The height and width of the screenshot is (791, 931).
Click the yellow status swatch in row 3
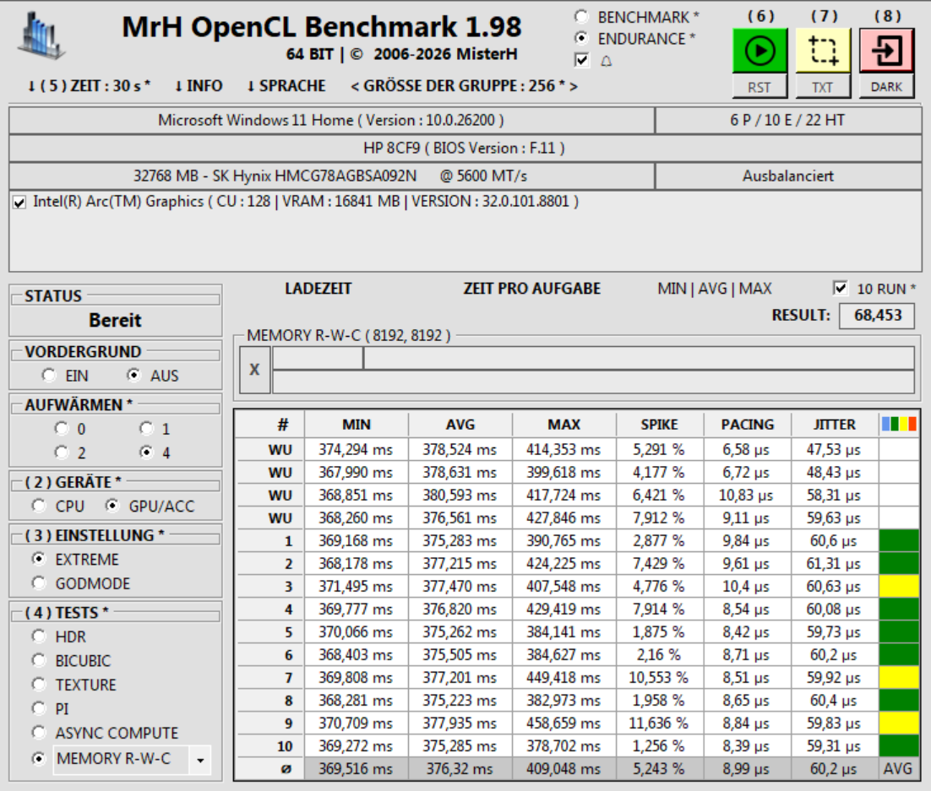(x=899, y=586)
